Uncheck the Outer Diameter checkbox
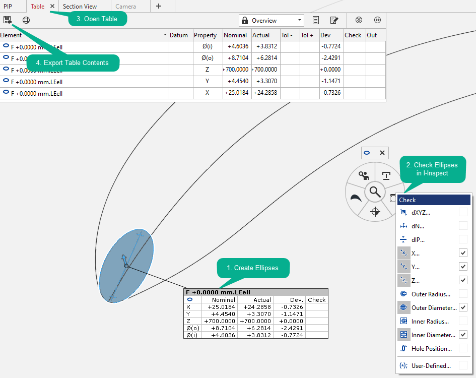Screen dimensions: 476x378 tap(463, 307)
